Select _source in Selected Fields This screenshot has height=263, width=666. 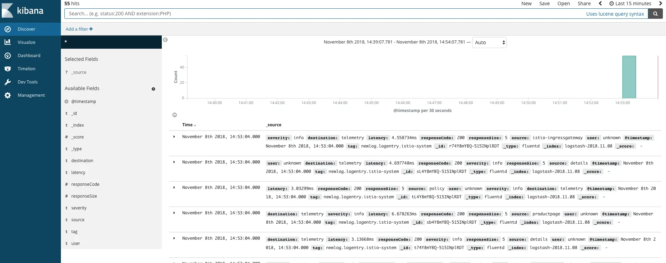point(79,72)
